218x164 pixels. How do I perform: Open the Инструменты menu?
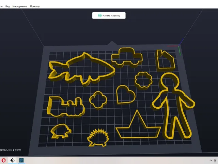20,6
